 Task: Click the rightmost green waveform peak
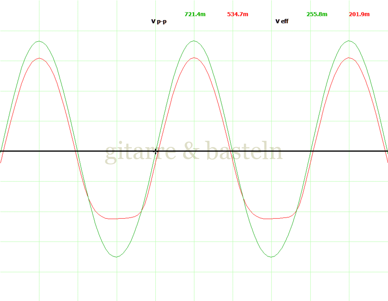tap(349, 41)
